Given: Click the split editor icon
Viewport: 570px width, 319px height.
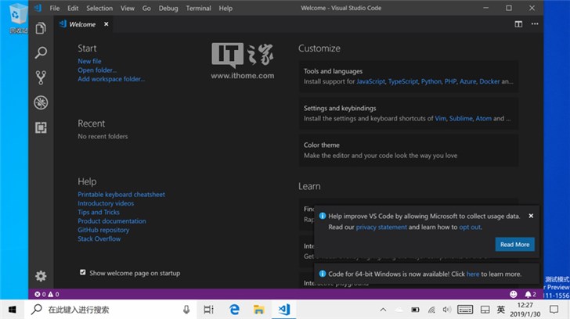Looking at the screenshot, I should (518, 24).
